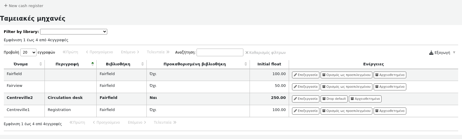The width and height of the screenshot is (462, 139).
Task: Open the Filter by library dropdown
Action: (x=73, y=32)
